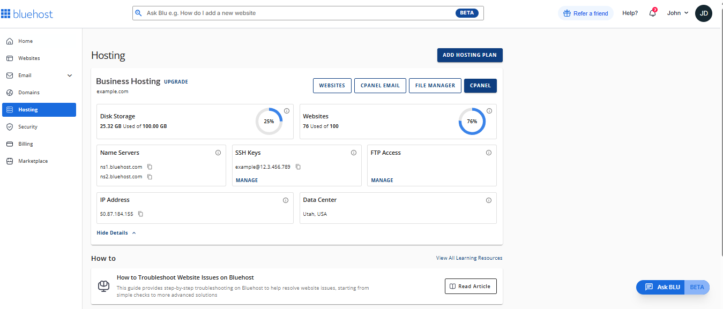Open the FILE MANAGER tab
Viewport: 723px width, 309px height.
(x=435, y=85)
